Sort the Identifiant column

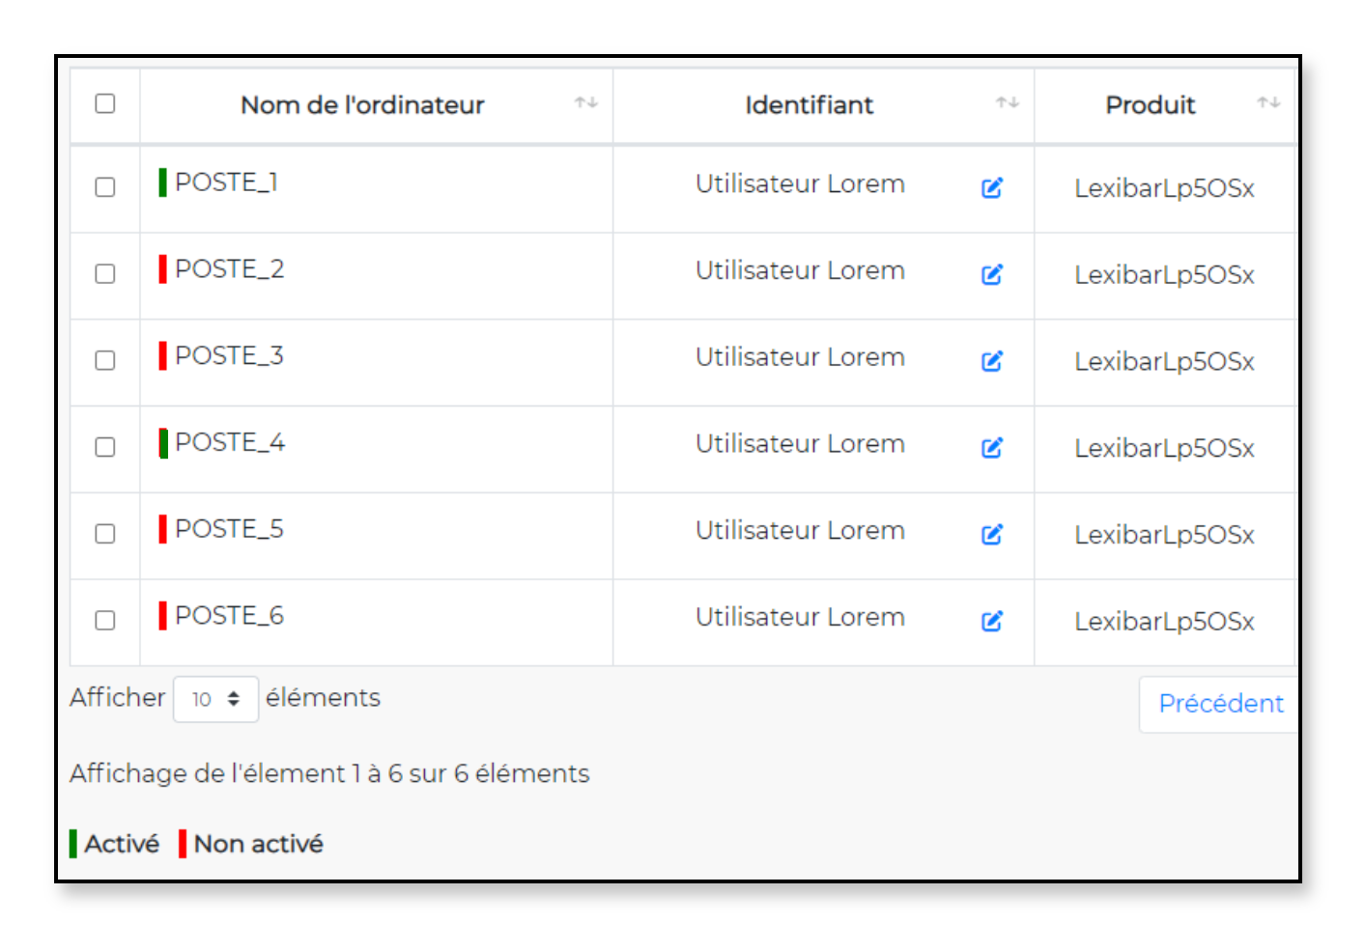point(1008,102)
